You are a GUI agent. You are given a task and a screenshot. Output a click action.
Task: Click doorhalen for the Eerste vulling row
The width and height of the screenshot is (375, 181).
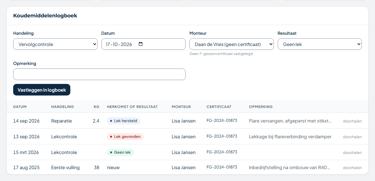(352, 168)
